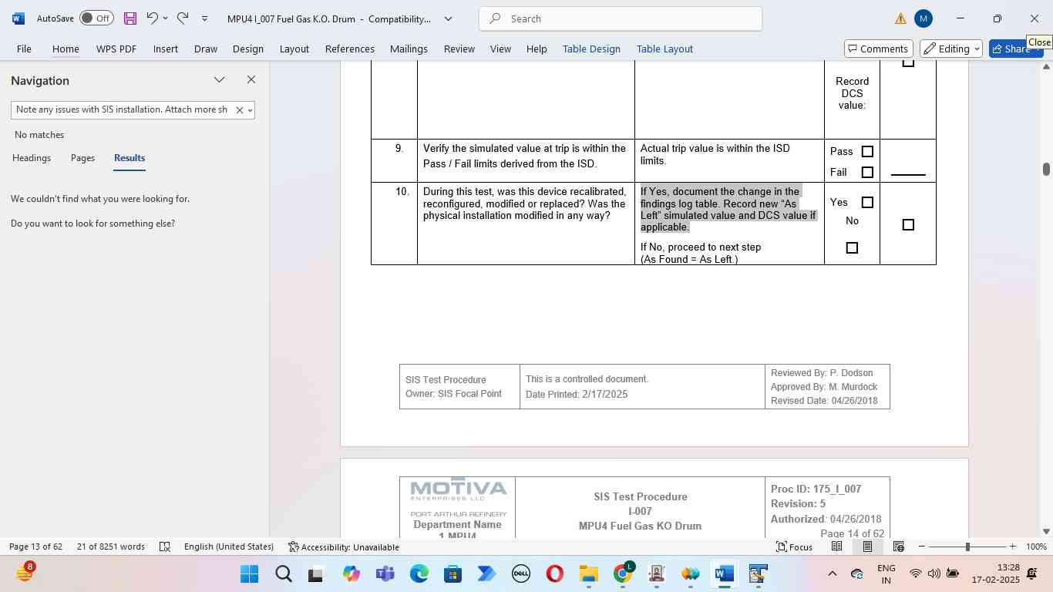Check the Fail checkbox in step 9
Image resolution: width=1053 pixels, height=592 pixels.
click(x=867, y=173)
